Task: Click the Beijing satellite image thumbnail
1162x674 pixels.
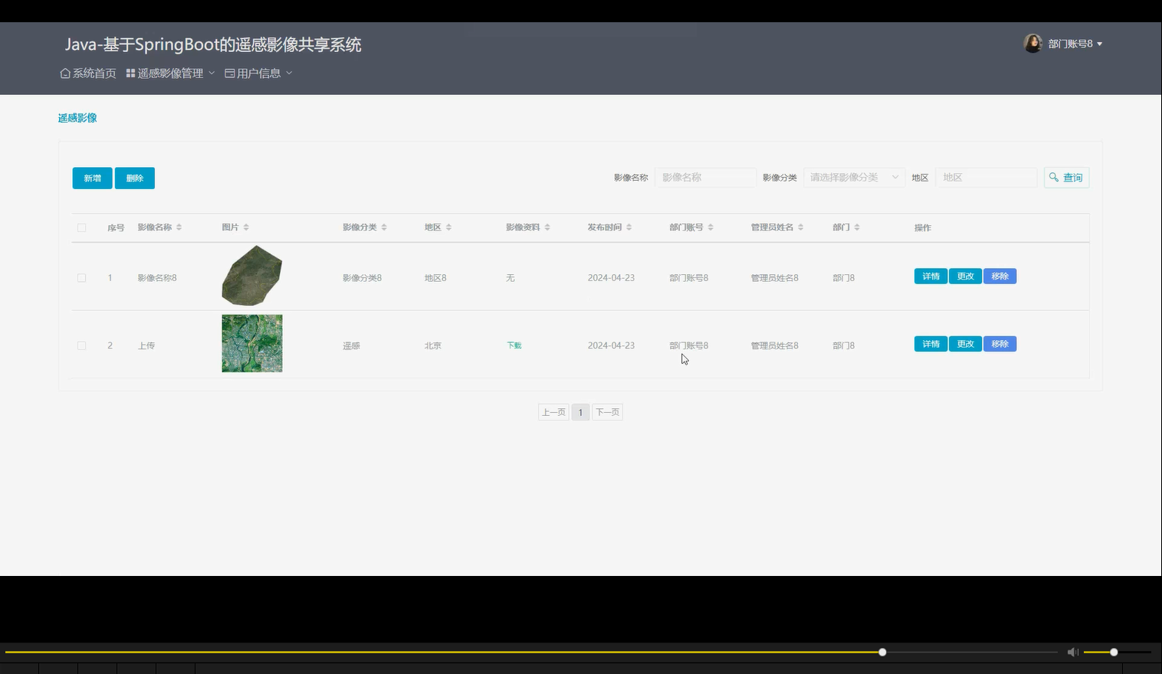Action: 251,342
